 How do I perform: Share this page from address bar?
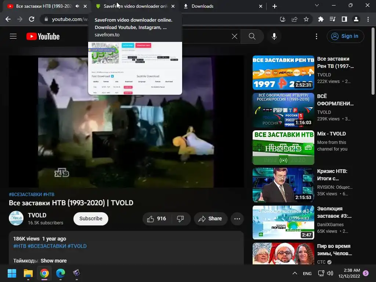(x=294, y=19)
